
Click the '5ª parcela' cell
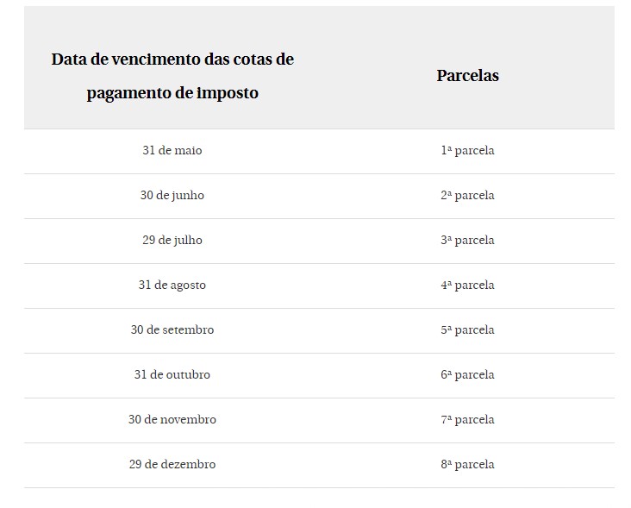[467, 330]
